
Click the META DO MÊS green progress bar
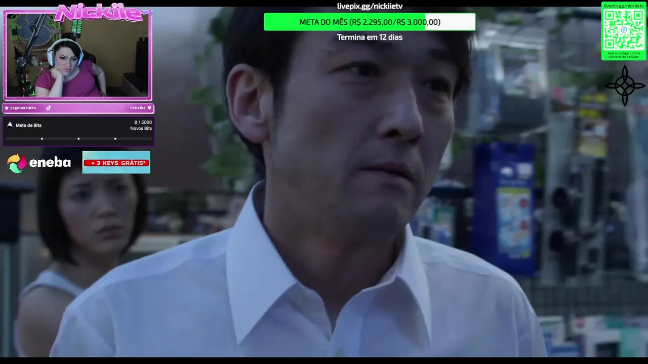370,22
